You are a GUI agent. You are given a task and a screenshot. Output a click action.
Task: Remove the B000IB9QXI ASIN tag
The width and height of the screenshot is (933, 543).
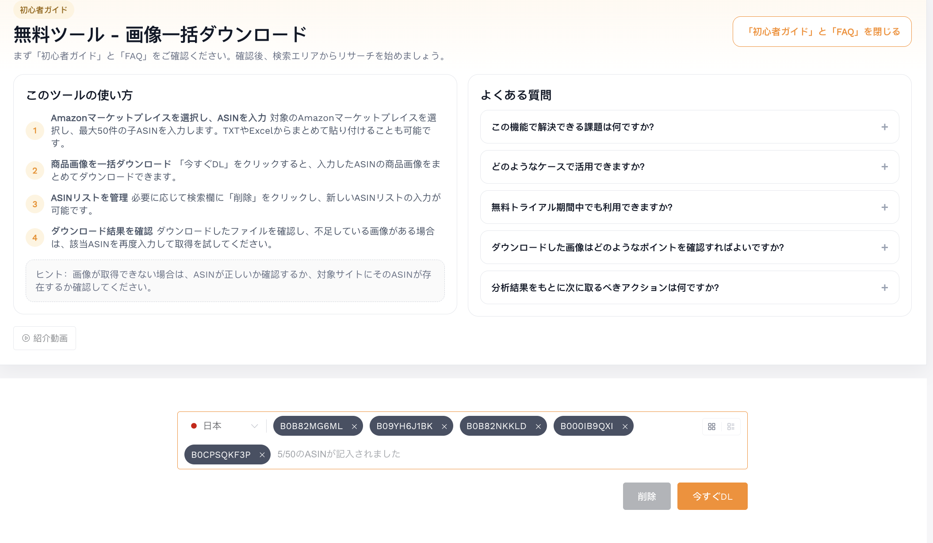[625, 426]
